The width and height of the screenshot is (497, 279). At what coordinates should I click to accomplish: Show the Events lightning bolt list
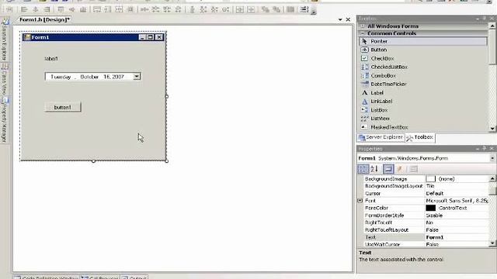click(400, 169)
